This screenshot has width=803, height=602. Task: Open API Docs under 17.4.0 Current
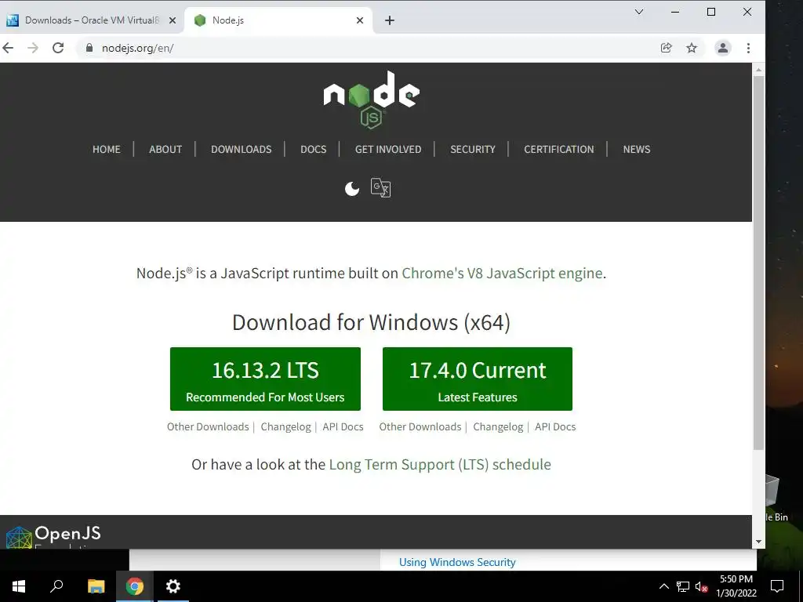point(555,427)
